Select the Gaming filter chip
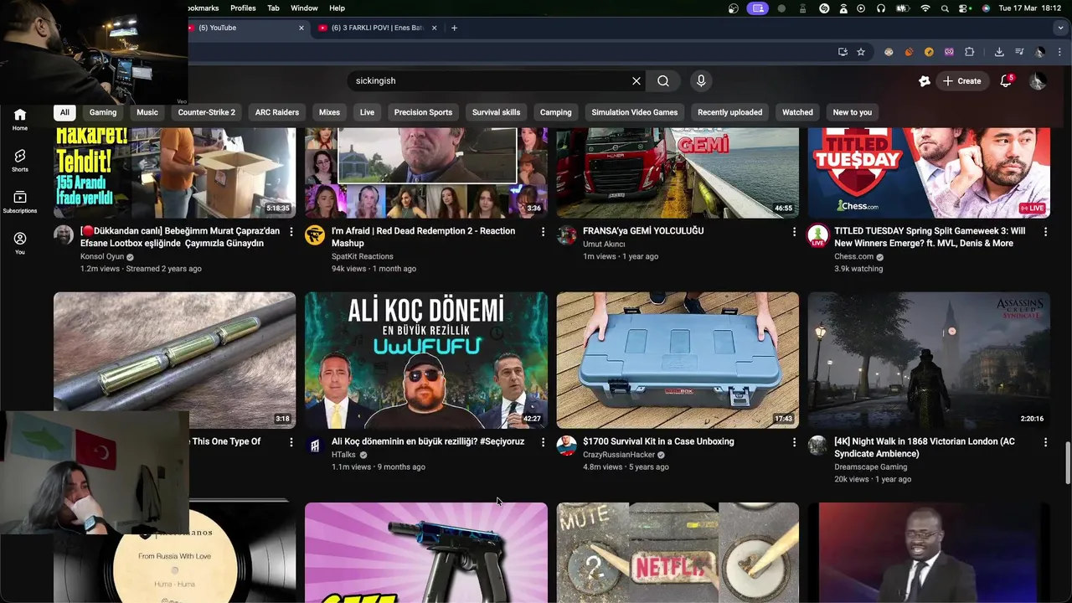 (103, 112)
